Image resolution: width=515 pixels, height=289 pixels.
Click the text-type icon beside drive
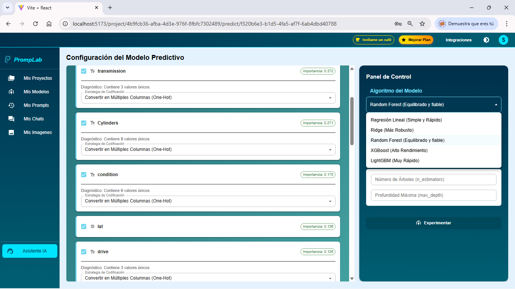pyautogui.click(x=93, y=252)
